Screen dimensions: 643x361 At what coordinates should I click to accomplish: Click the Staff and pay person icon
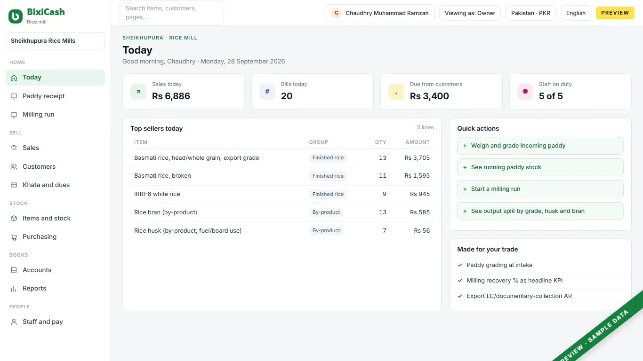point(14,322)
